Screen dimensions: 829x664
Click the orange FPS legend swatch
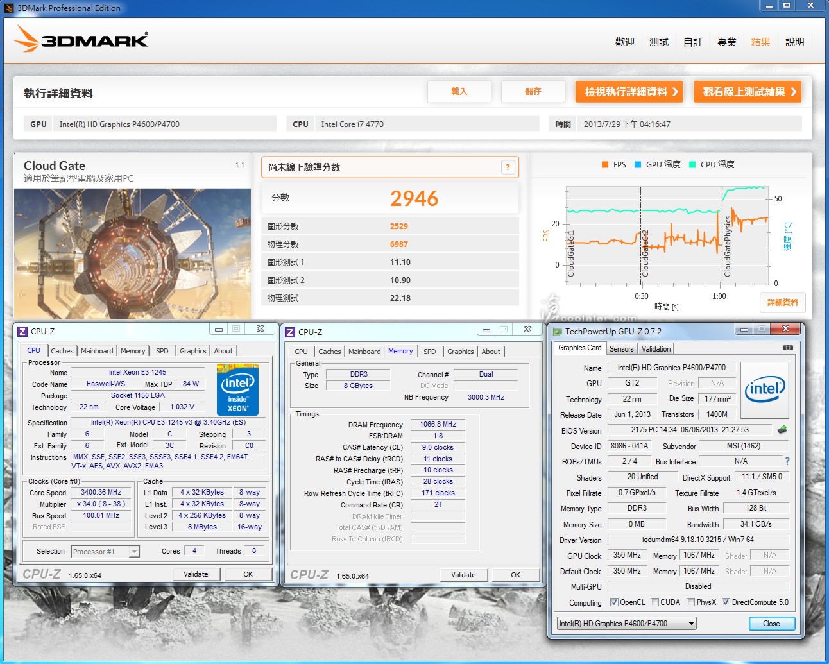(x=605, y=165)
